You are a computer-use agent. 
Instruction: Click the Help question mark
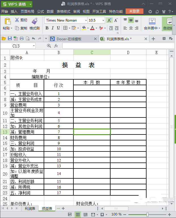click(x=169, y=11)
